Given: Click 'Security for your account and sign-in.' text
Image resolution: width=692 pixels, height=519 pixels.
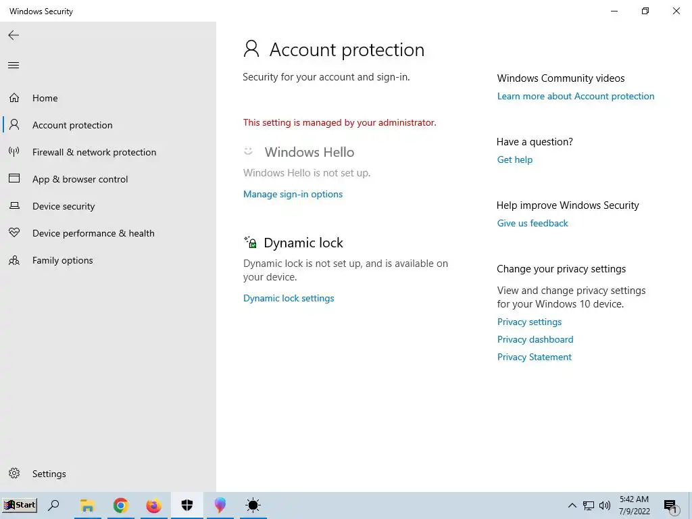Looking at the screenshot, I should point(326,77).
